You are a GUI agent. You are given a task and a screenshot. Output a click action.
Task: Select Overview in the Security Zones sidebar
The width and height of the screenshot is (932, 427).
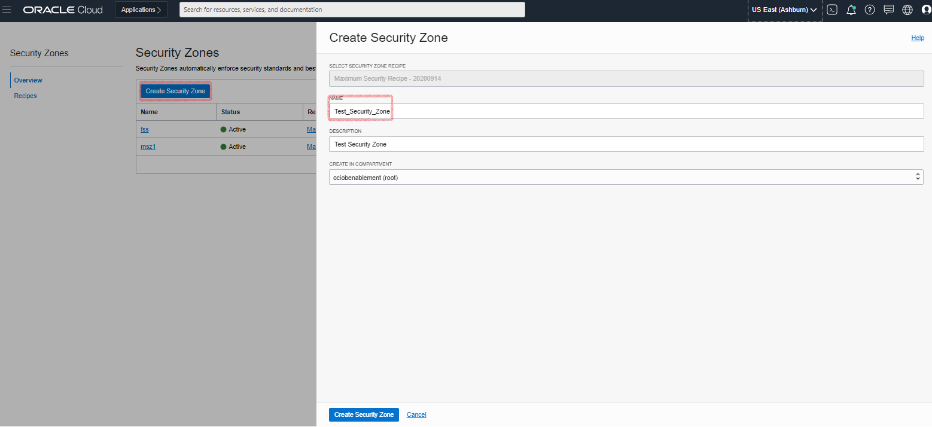click(28, 80)
